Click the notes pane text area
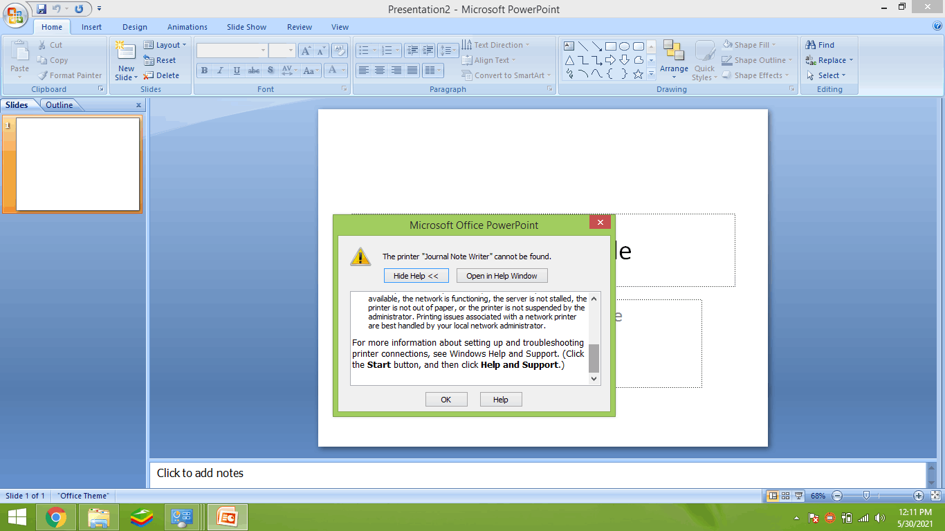Viewport: 945px width, 531px height. (536, 474)
